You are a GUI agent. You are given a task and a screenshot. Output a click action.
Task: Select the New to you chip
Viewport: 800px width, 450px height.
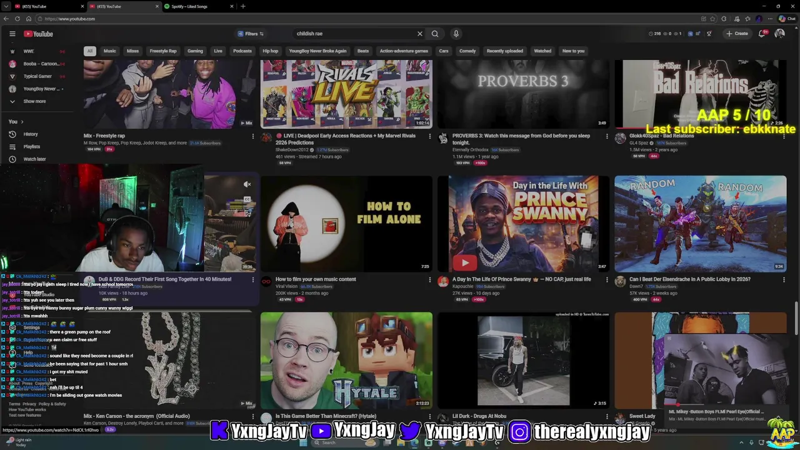coord(573,51)
